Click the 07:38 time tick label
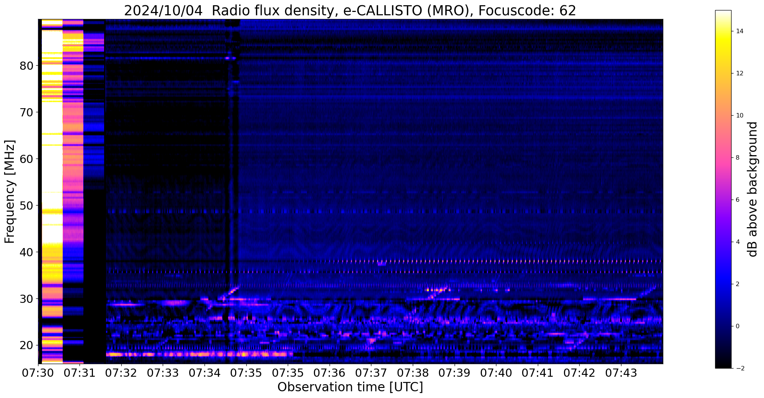The image size is (764, 398). [413, 373]
